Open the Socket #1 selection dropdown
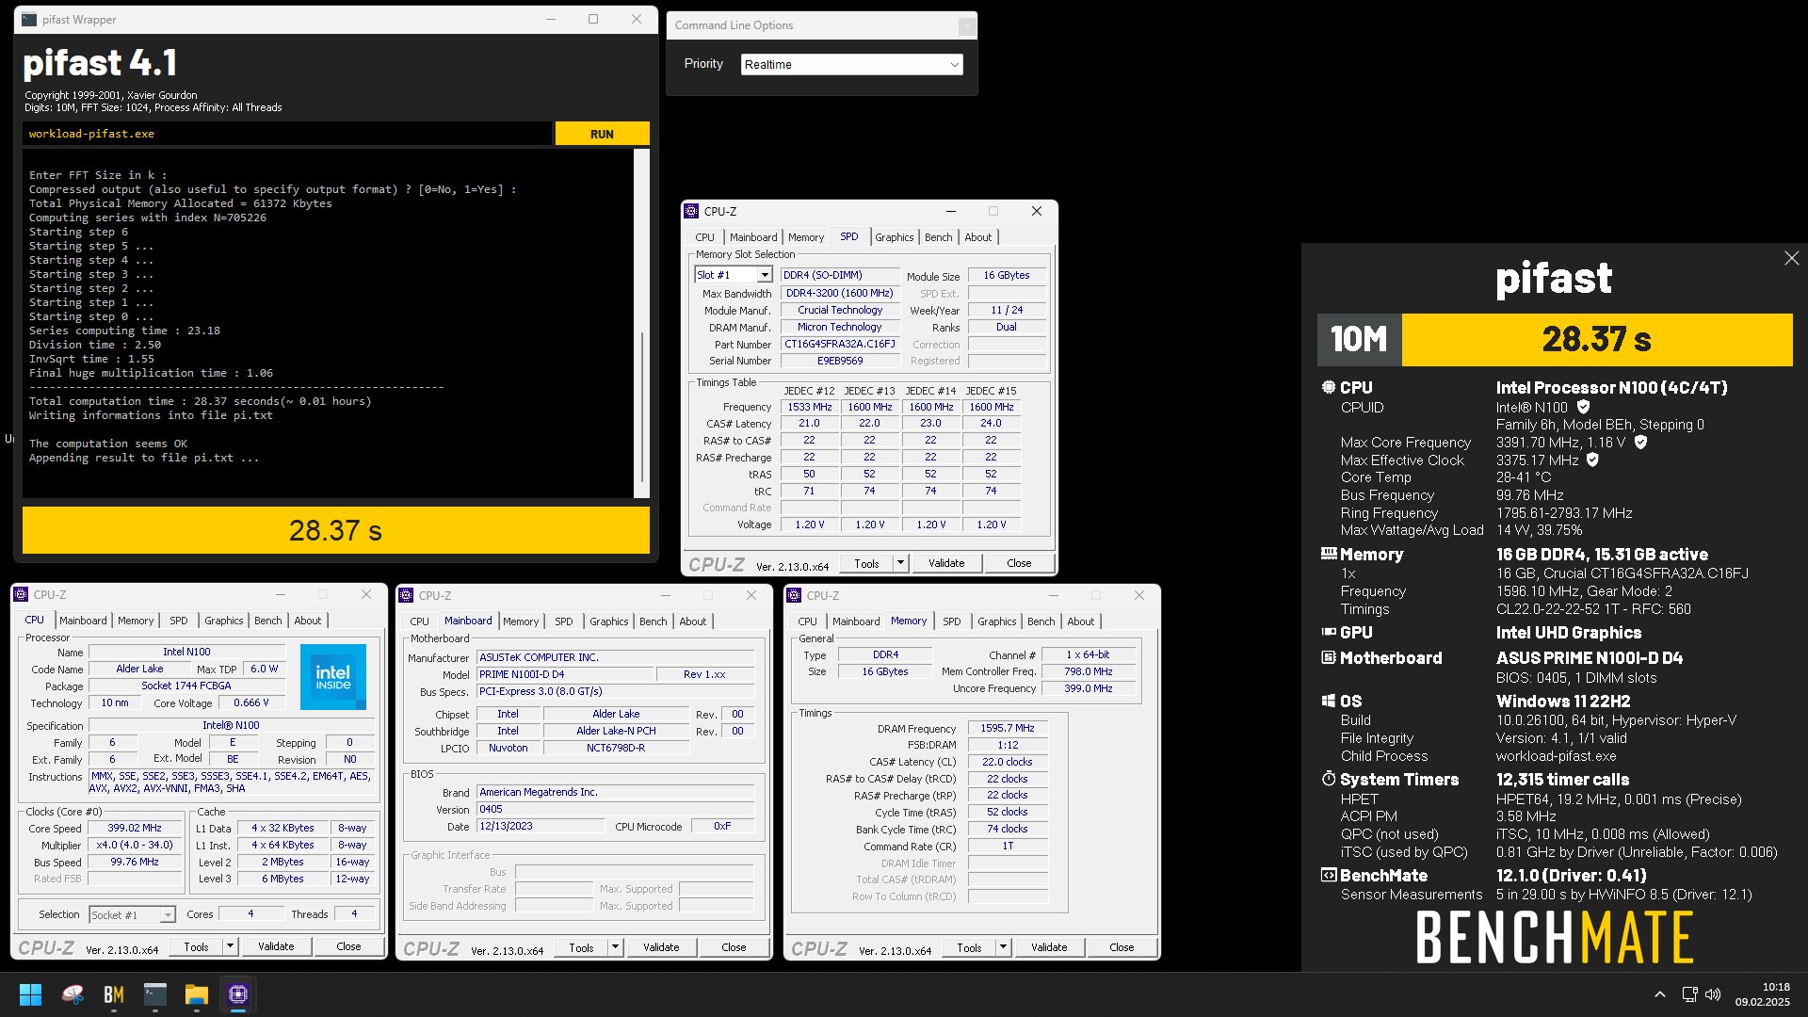This screenshot has width=1808, height=1017. pyautogui.click(x=132, y=914)
